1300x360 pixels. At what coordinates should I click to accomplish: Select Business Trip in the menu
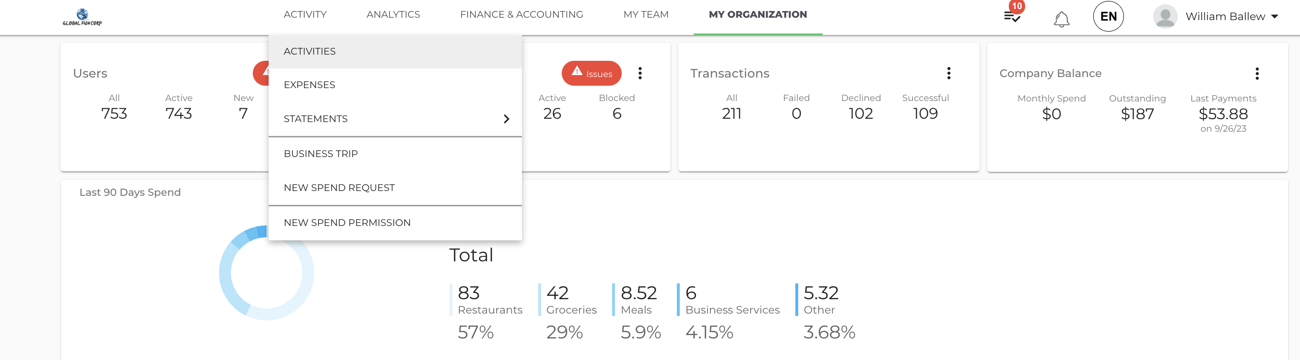(395, 154)
